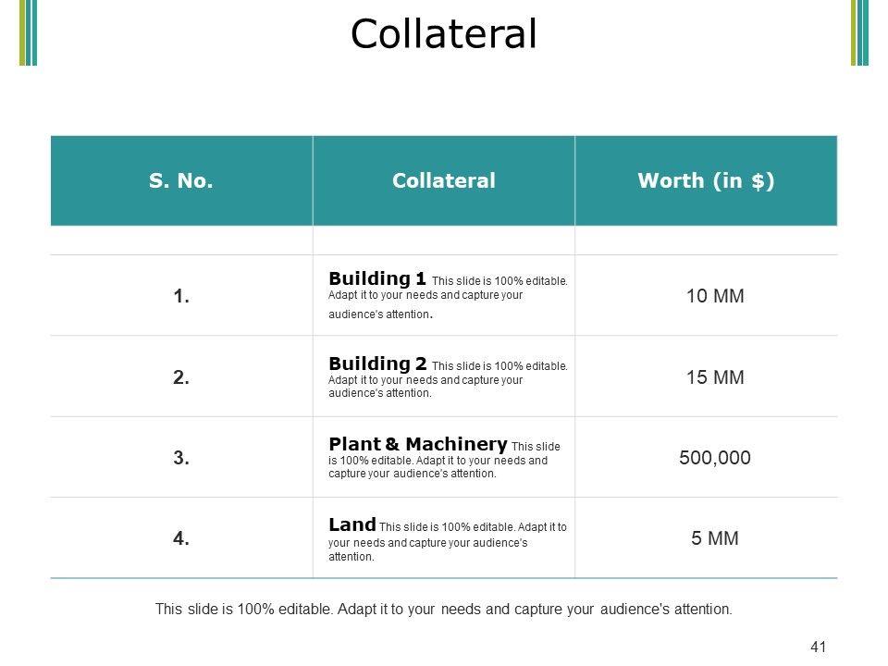Click the green decorative bars at top-right
The height and width of the screenshot is (666, 888).
[x=860, y=32]
